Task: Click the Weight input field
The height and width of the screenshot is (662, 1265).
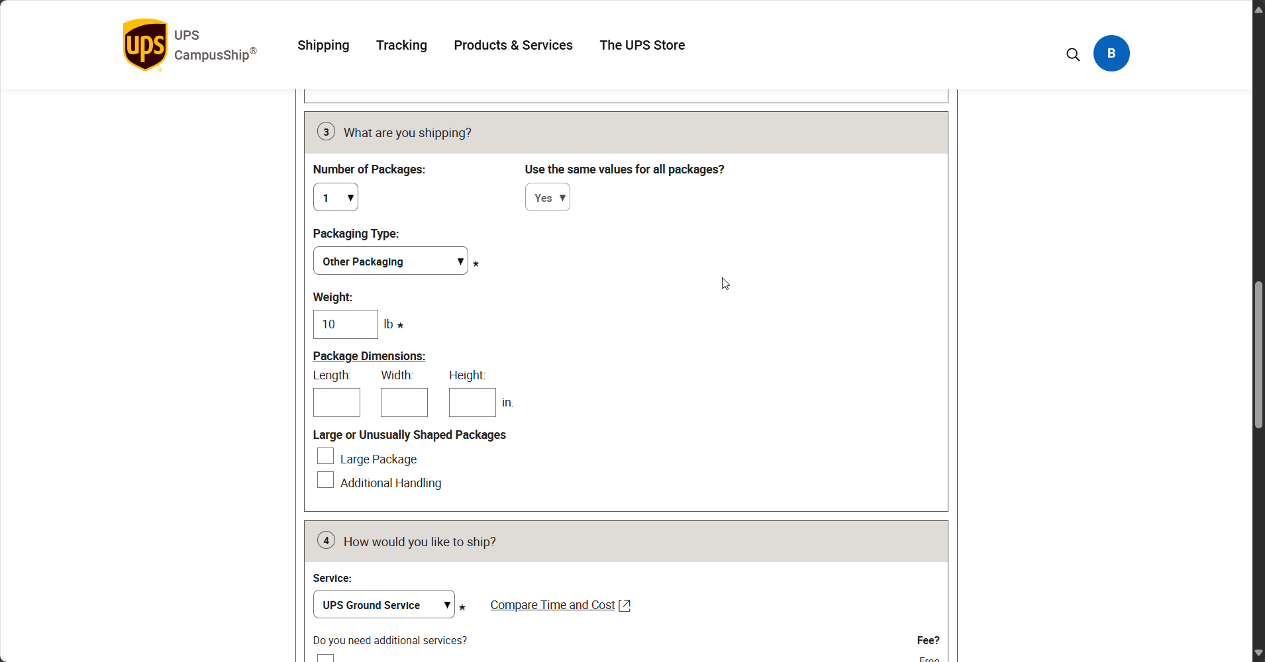Action: (x=345, y=324)
